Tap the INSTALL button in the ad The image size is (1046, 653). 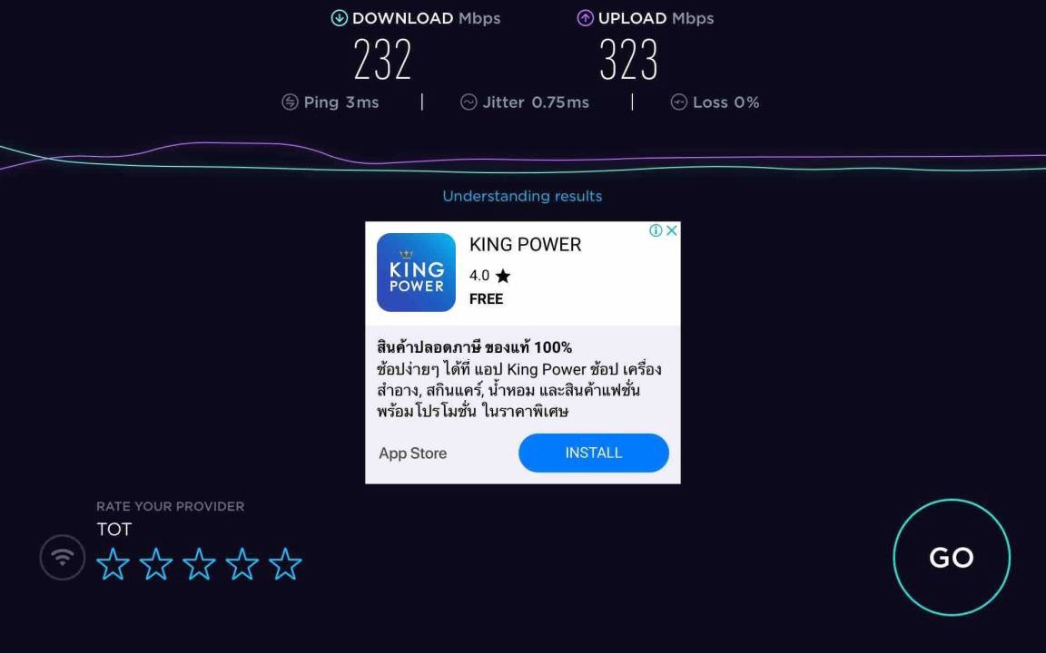[594, 453]
